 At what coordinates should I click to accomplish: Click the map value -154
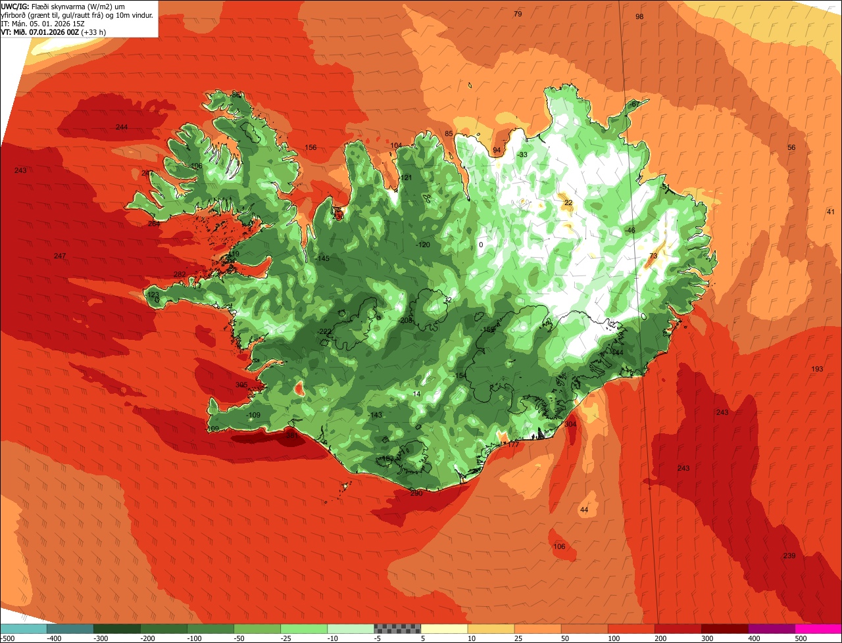458,375
